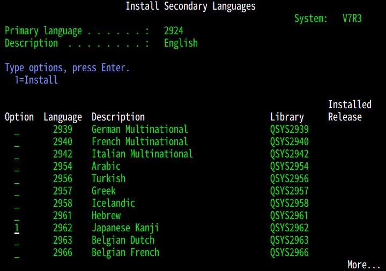386x271 pixels.
Task: Click the English description value
Action: [x=181, y=43]
